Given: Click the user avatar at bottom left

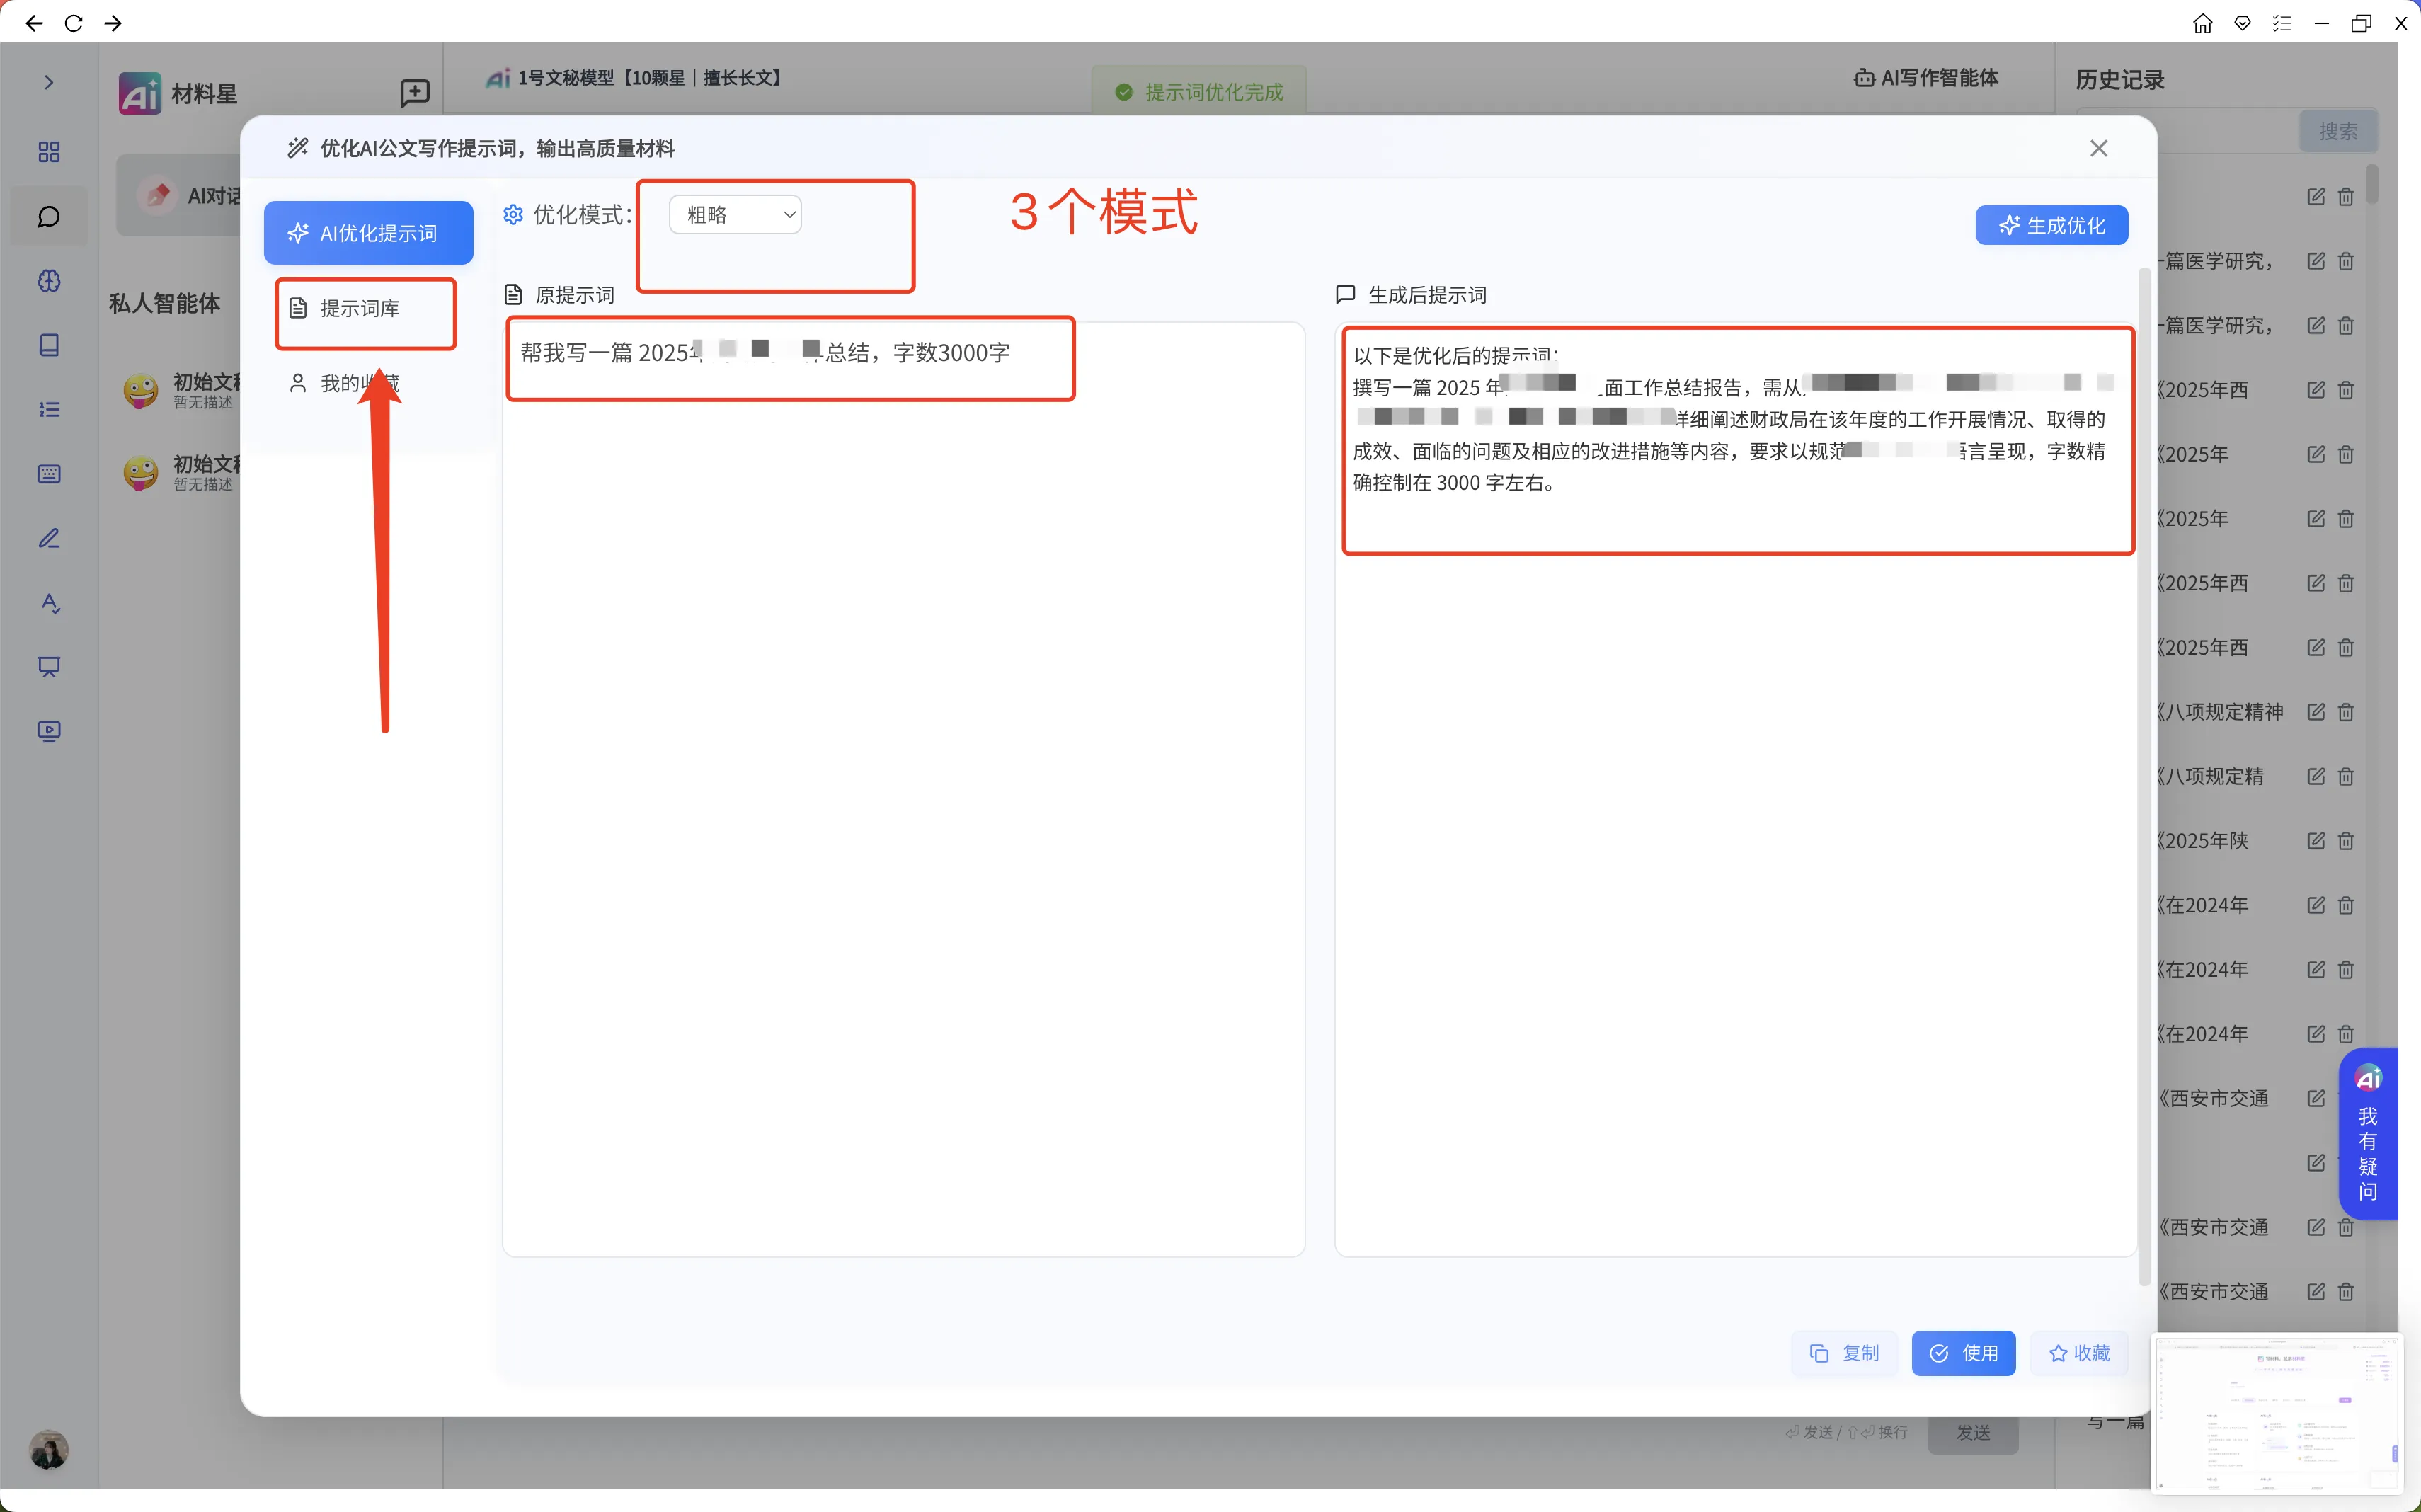Looking at the screenshot, I should (48, 1449).
